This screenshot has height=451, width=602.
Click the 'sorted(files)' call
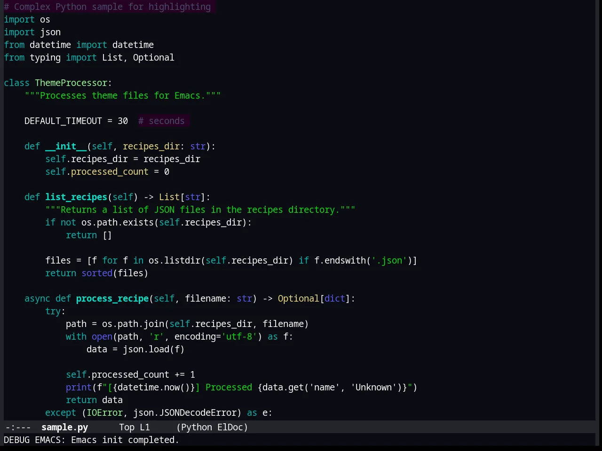(x=115, y=273)
